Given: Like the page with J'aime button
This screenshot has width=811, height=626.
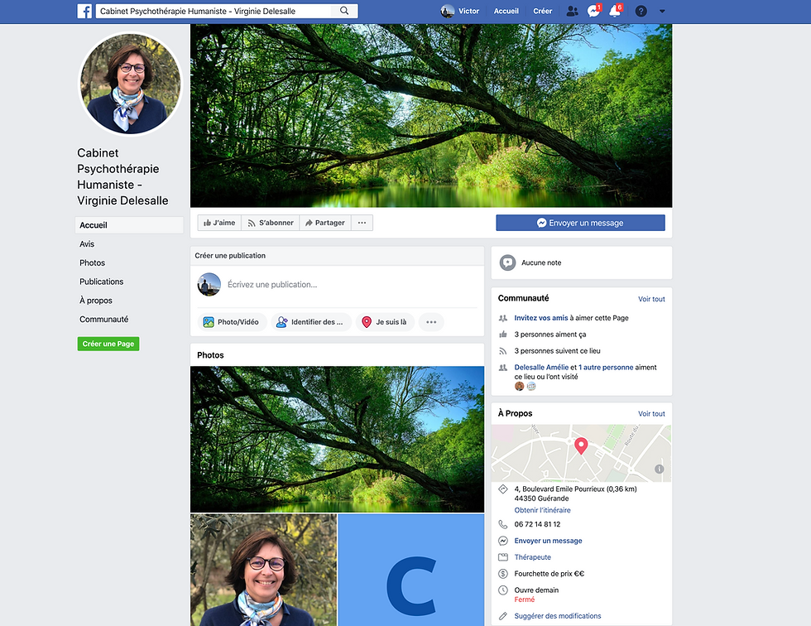Looking at the screenshot, I should pyautogui.click(x=219, y=223).
